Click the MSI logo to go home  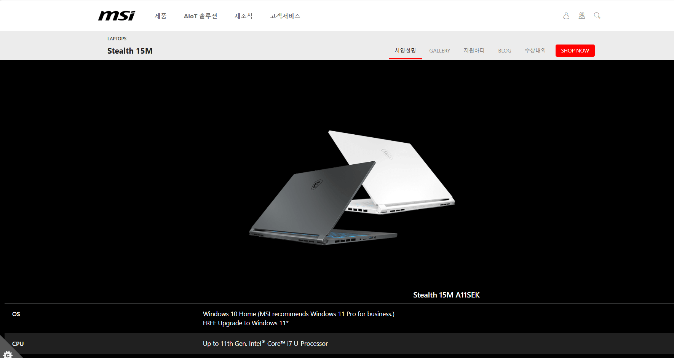click(117, 15)
